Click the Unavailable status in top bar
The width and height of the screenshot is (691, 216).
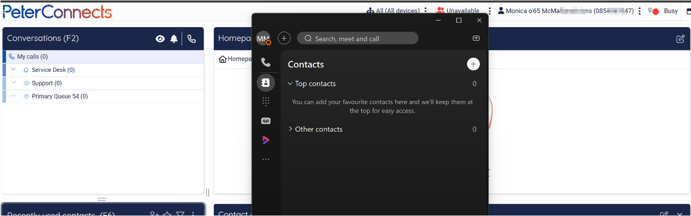[x=458, y=11]
